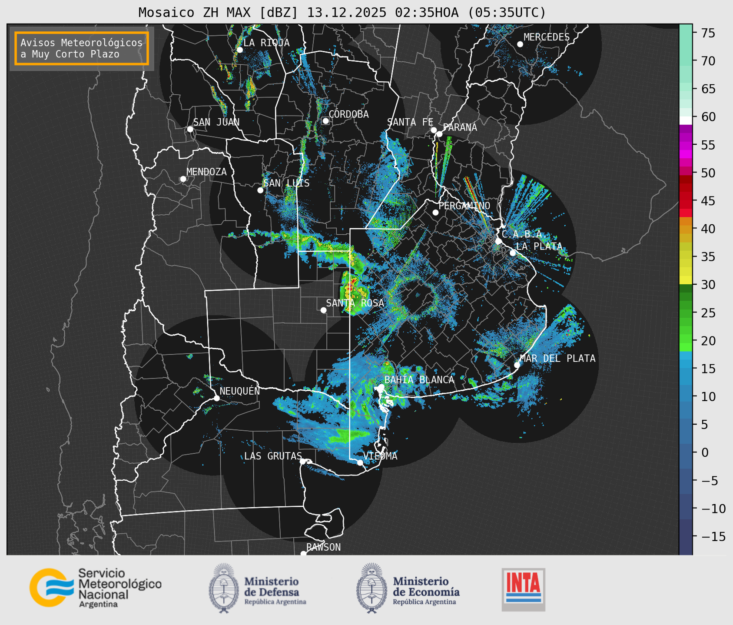
Task: Click the 75 dBZ color scale value
Action: click(x=708, y=33)
